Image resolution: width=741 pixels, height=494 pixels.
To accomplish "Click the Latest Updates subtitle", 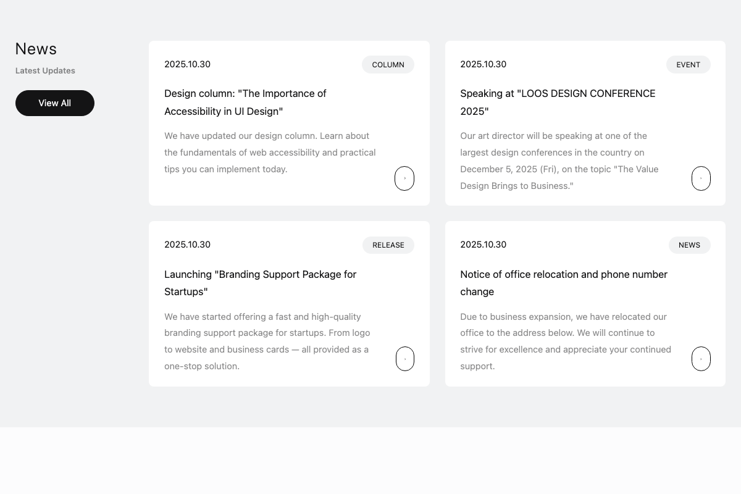I will pos(45,70).
